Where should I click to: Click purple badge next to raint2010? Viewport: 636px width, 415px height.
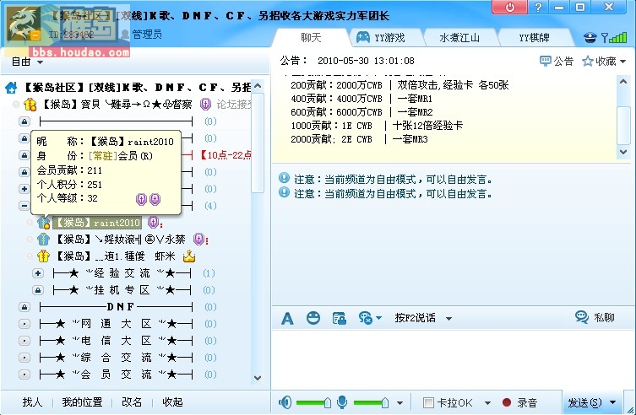pyautogui.click(x=153, y=222)
